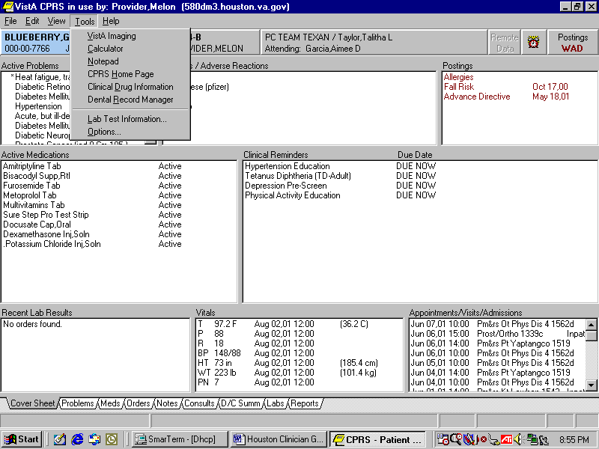This screenshot has width=599, height=449.
Task: Switch to the Labs tab
Action: (275, 403)
